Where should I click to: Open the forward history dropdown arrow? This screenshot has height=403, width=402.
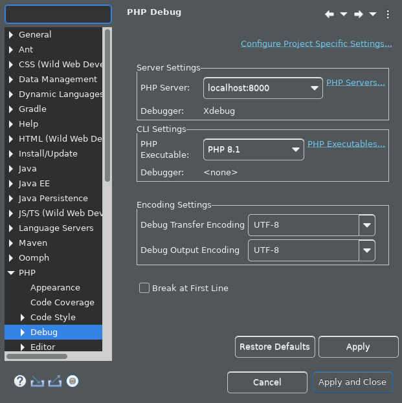click(x=373, y=14)
